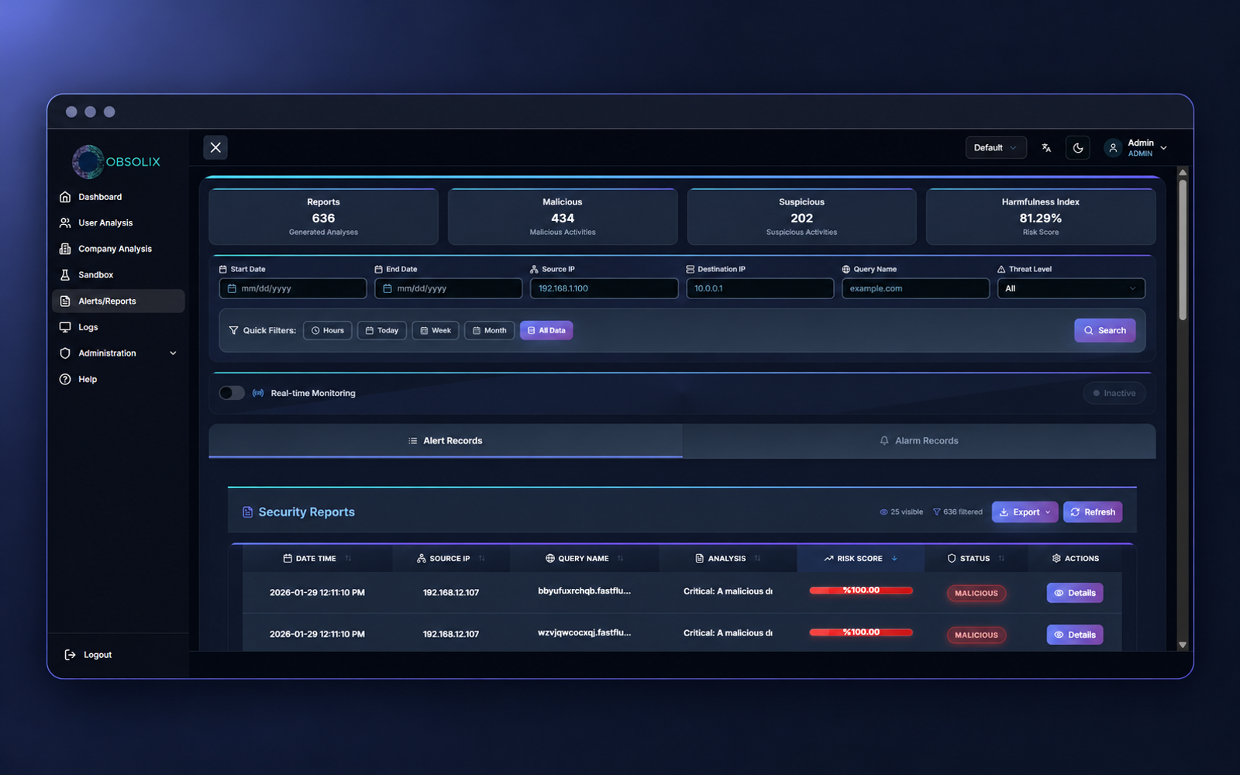
Task: Expand the Administration menu chevron
Action: tap(173, 353)
